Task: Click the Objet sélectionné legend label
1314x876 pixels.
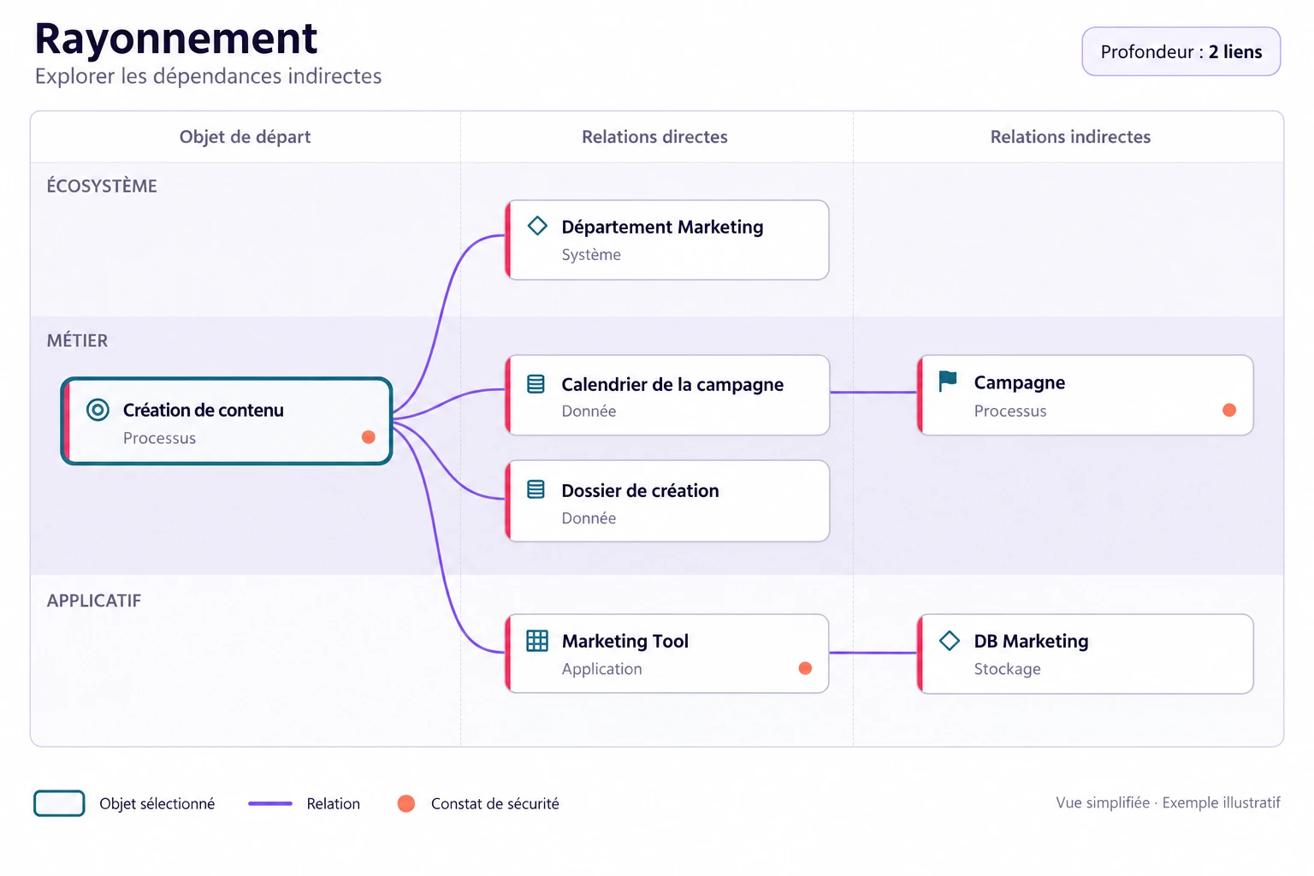Action: [157, 803]
